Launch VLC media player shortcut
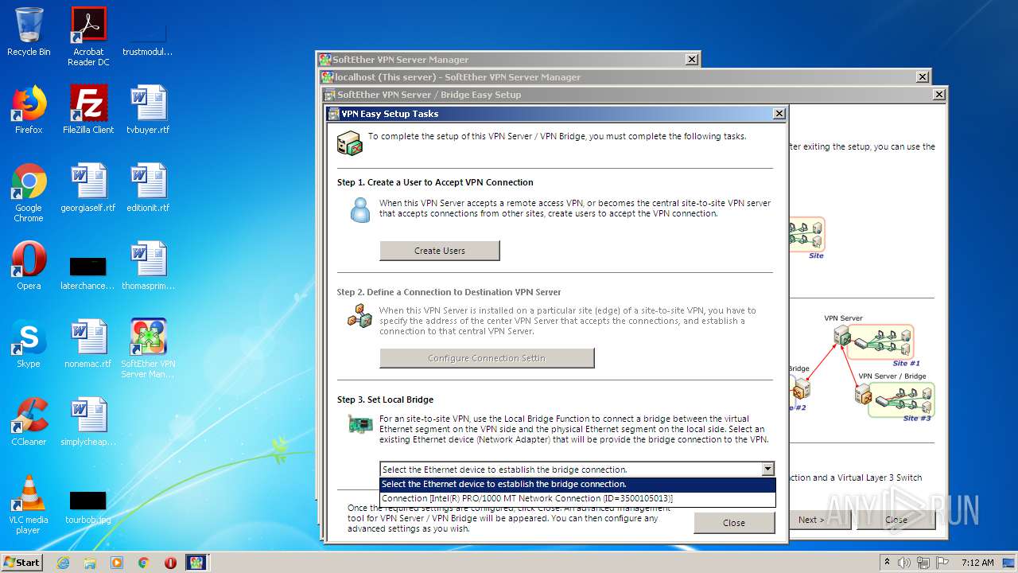 [x=29, y=505]
